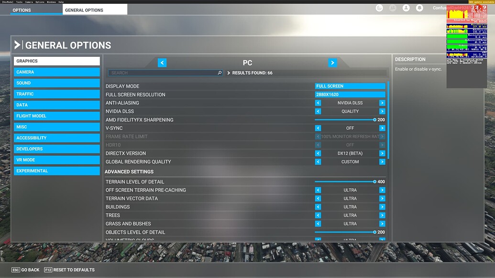
Task: Lower NVIDIA DLSS quality with left chevron
Action: 318,111
